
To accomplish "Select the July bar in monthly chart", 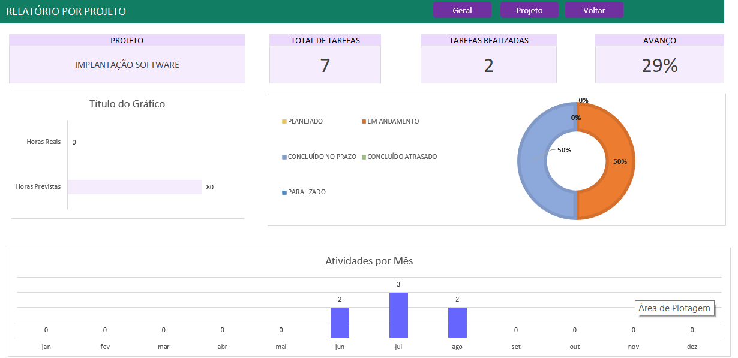I will pyautogui.click(x=398, y=315).
